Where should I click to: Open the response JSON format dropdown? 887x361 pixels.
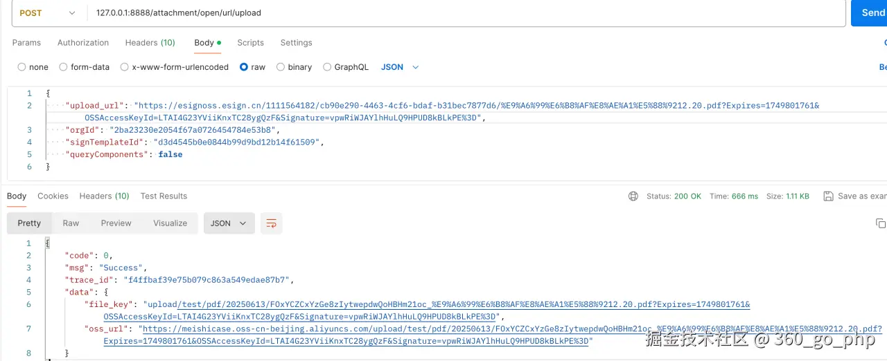pos(229,223)
